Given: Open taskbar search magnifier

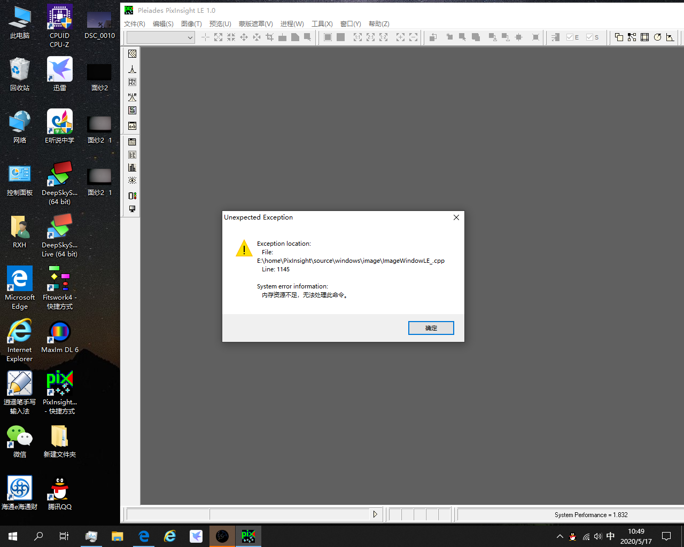Looking at the screenshot, I should point(38,536).
